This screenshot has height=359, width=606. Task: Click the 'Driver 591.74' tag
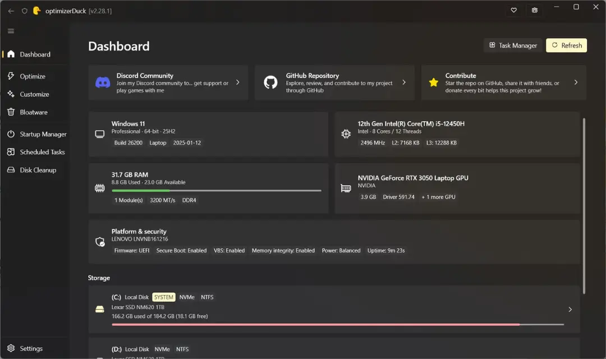click(398, 197)
